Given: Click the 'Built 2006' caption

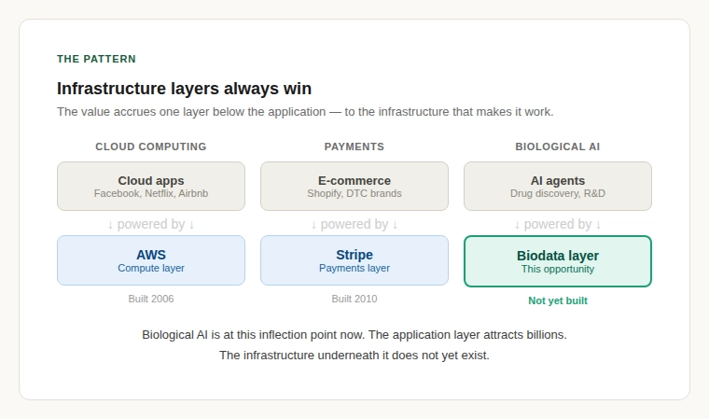Looking at the screenshot, I should pos(151,299).
